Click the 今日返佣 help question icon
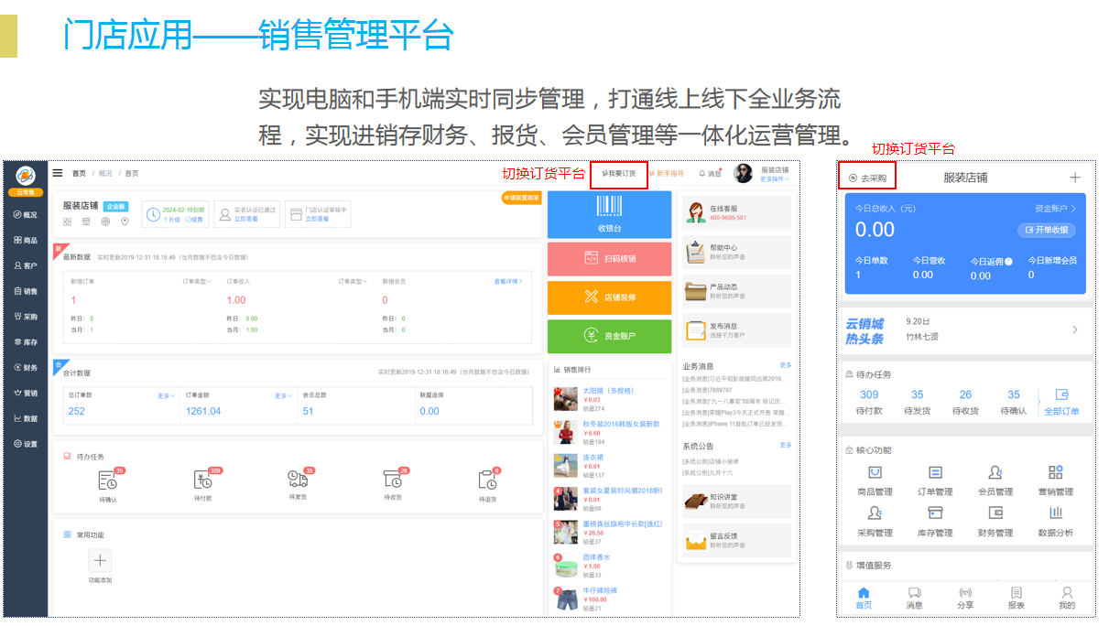This screenshot has height=626, width=1109. click(x=1008, y=262)
